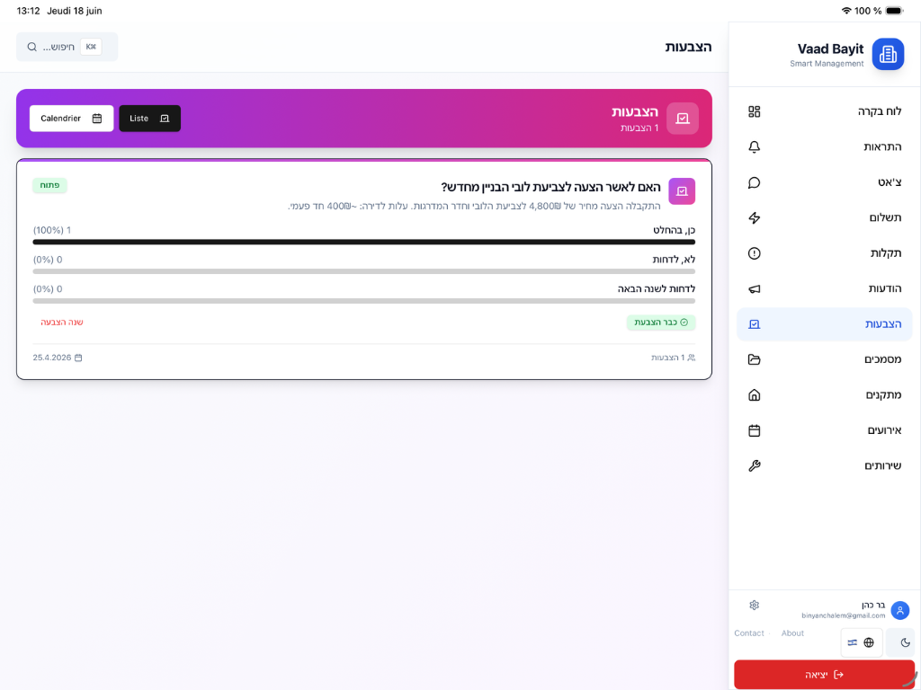The height and width of the screenshot is (690, 921).
Task: Open the About link
Action: click(x=792, y=633)
